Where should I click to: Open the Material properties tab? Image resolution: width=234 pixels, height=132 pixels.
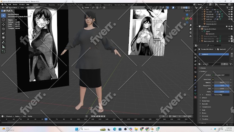point(195,97)
